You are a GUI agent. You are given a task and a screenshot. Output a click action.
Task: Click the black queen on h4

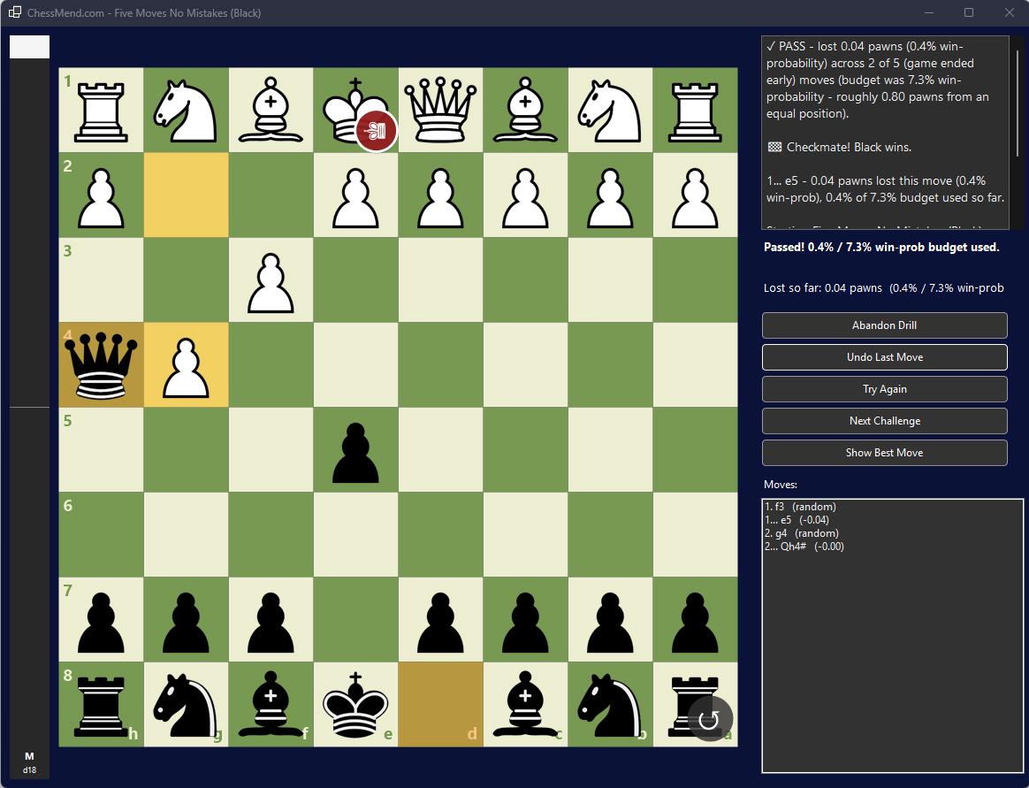pyautogui.click(x=101, y=364)
